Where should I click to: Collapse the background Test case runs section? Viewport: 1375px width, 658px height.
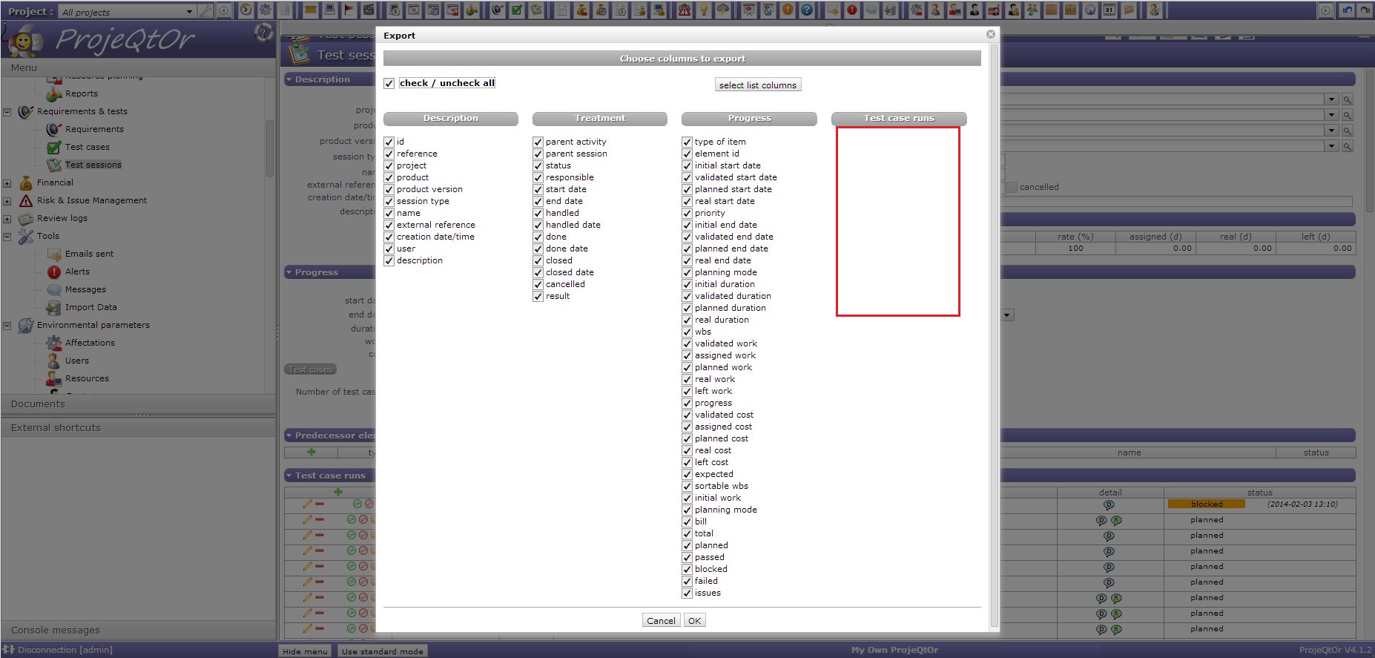pyautogui.click(x=289, y=476)
